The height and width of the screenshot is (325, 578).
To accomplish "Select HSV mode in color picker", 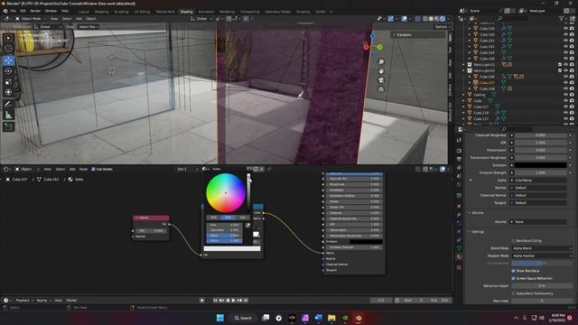I will click(228, 218).
